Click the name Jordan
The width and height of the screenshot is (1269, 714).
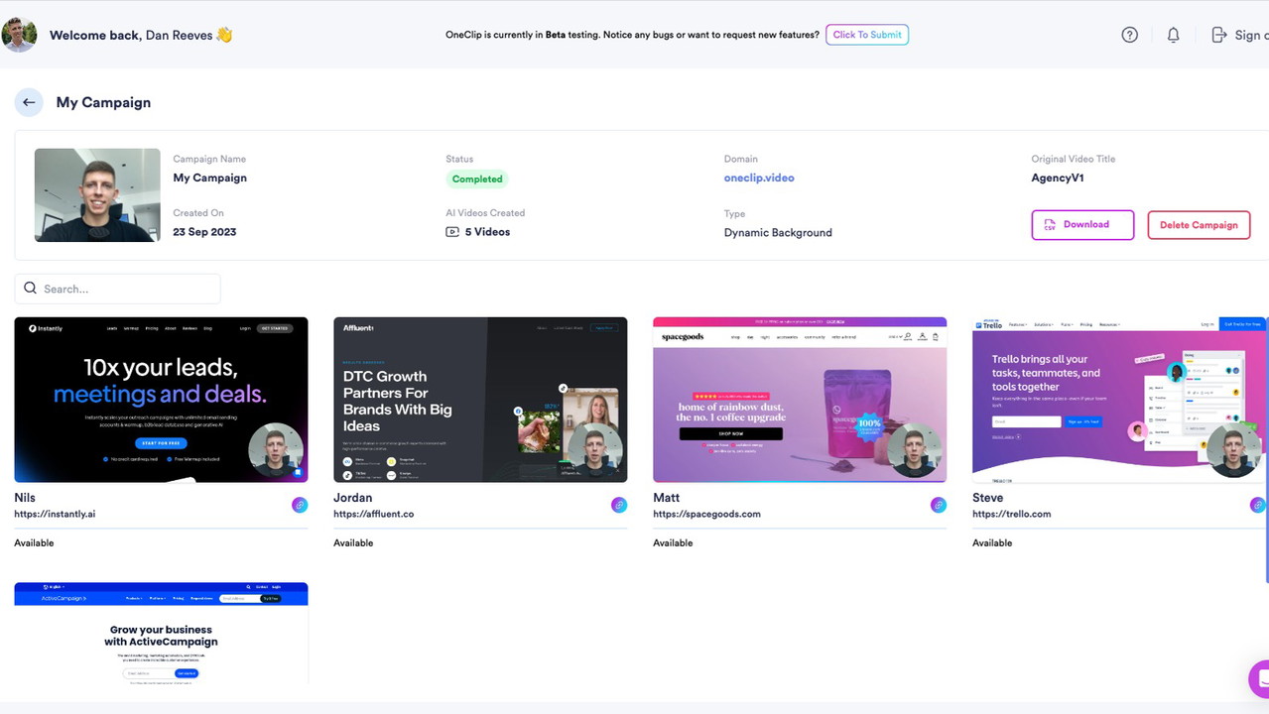click(353, 498)
